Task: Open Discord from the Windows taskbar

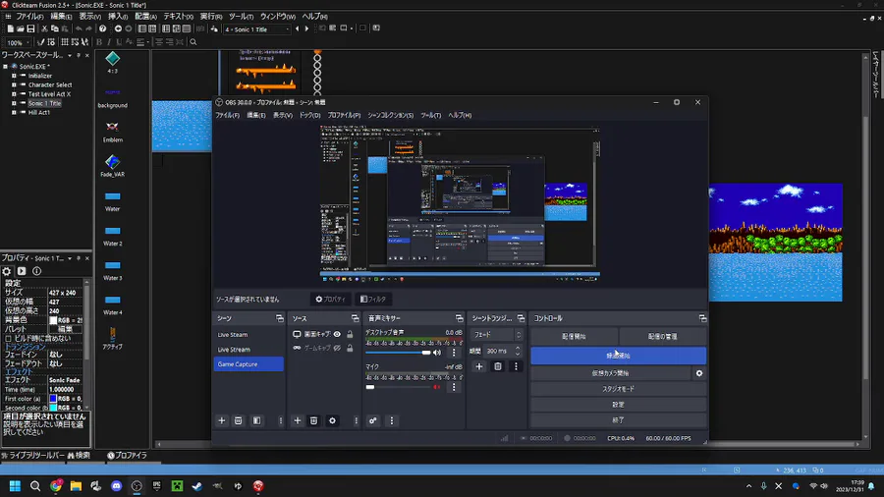Action: [116, 486]
